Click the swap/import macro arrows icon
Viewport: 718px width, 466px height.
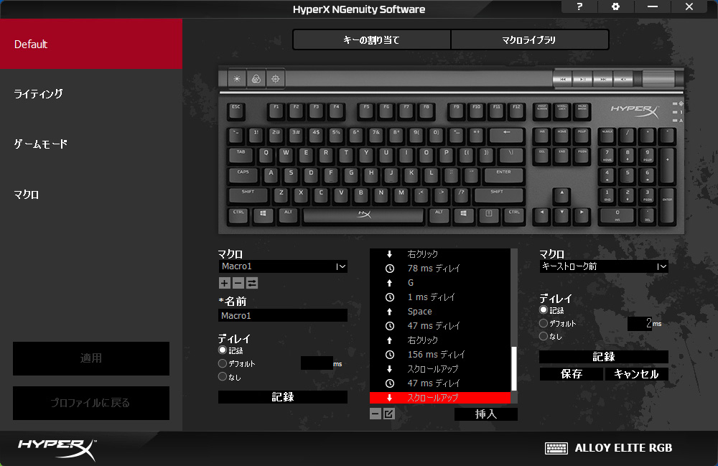tap(252, 283)
